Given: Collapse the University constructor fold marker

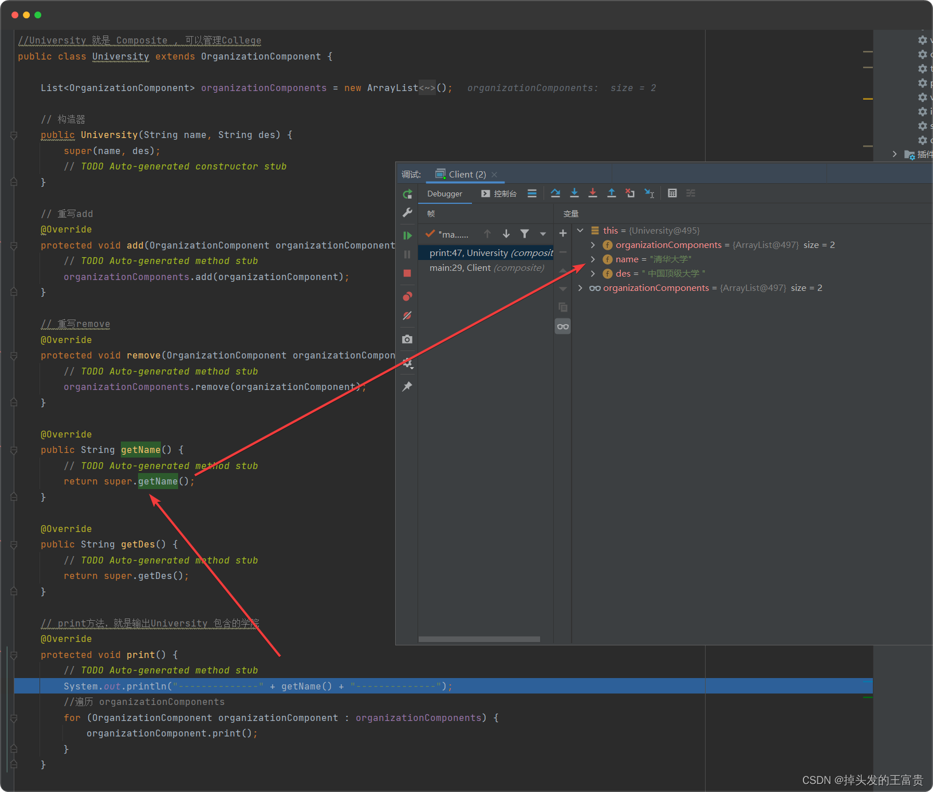Looking at the screenshot, I should 14,135.
